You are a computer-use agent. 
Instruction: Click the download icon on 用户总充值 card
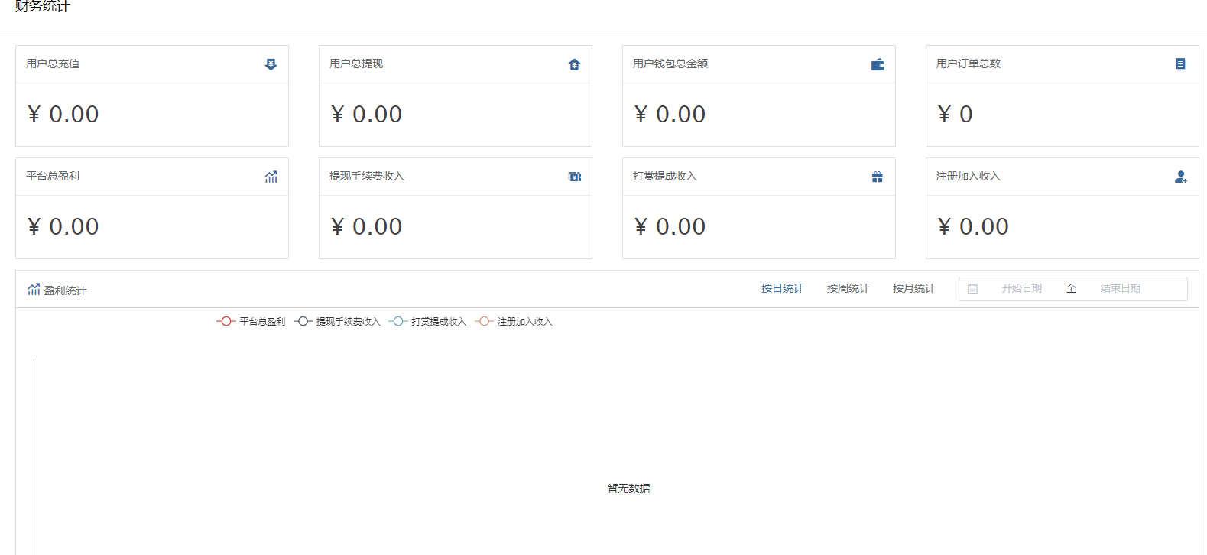pos(271,64)
